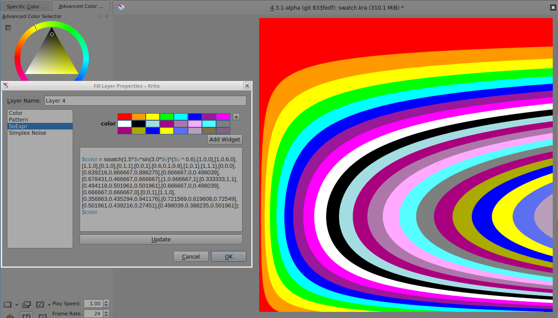Click the Layer Name text field
Screen dimensions: 558x318
(x=145, y=101)
